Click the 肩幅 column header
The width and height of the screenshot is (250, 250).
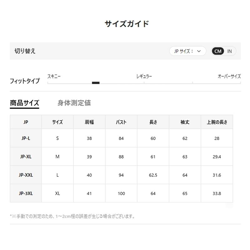click(x=89, y=122)
